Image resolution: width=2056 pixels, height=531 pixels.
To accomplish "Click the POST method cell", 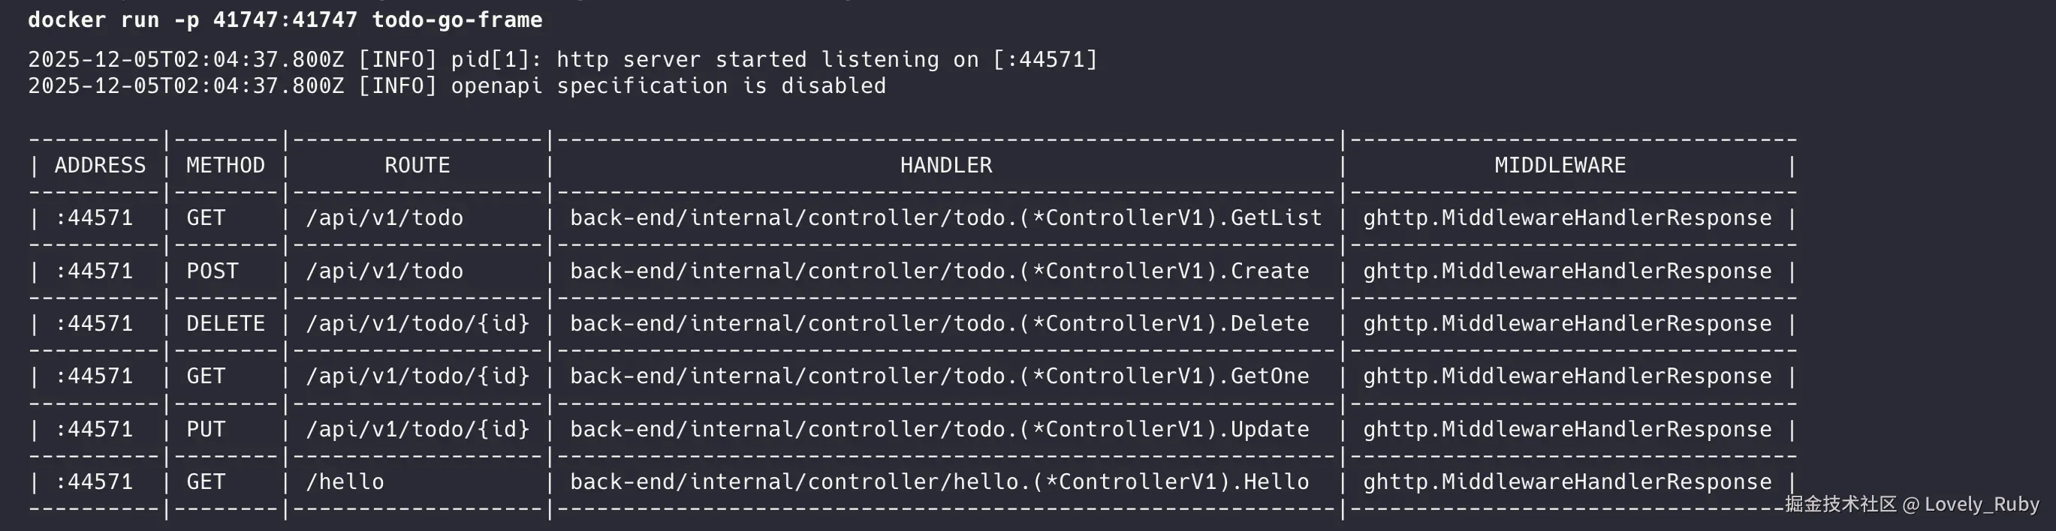I will pos(213,272).
